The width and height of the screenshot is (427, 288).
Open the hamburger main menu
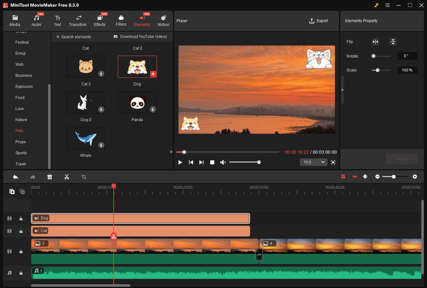(387, 5)
